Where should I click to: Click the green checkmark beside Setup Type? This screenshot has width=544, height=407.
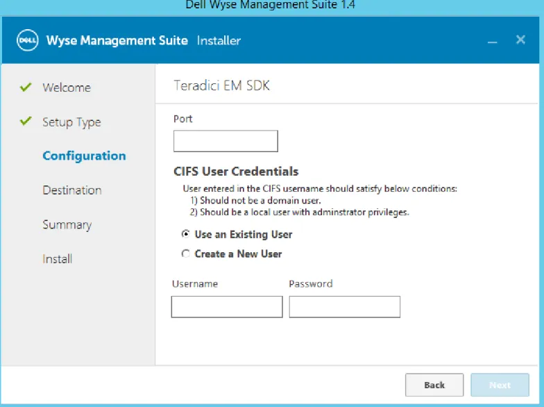pyautogui.click(x=26, y=121)
